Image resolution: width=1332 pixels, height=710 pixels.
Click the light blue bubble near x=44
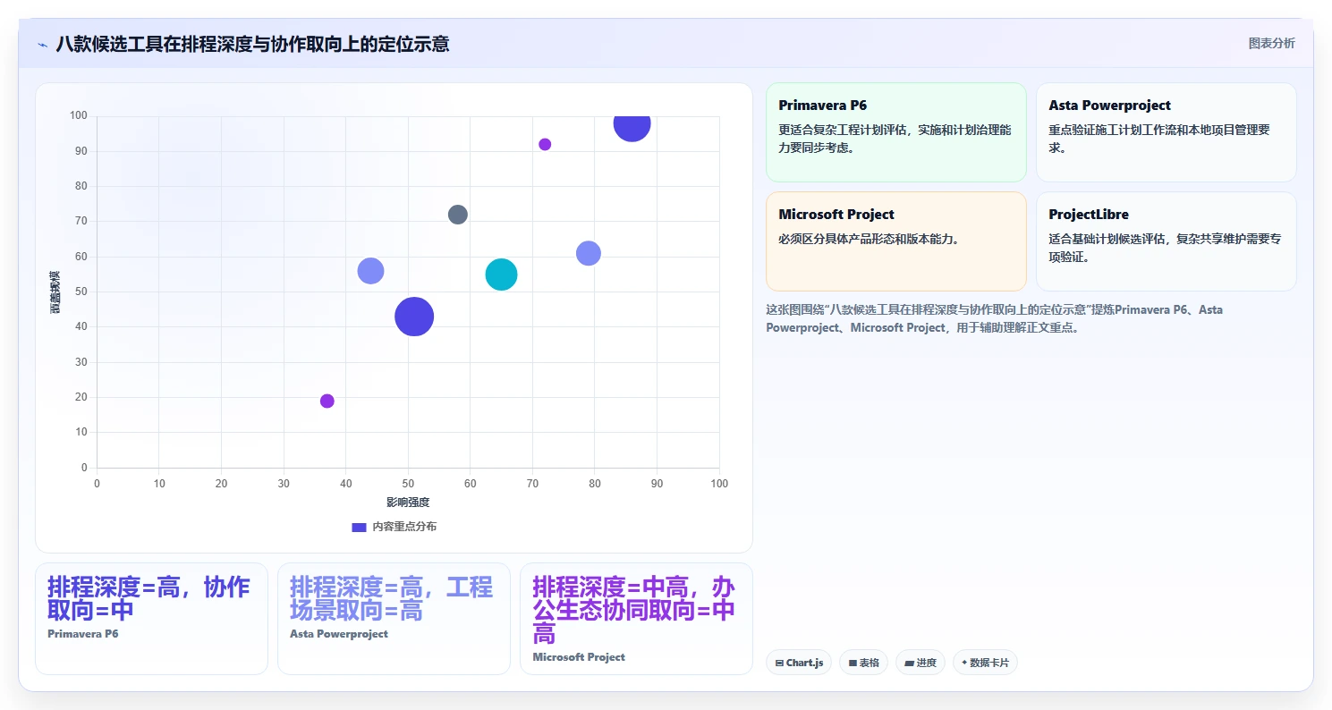tap(370, 271)
